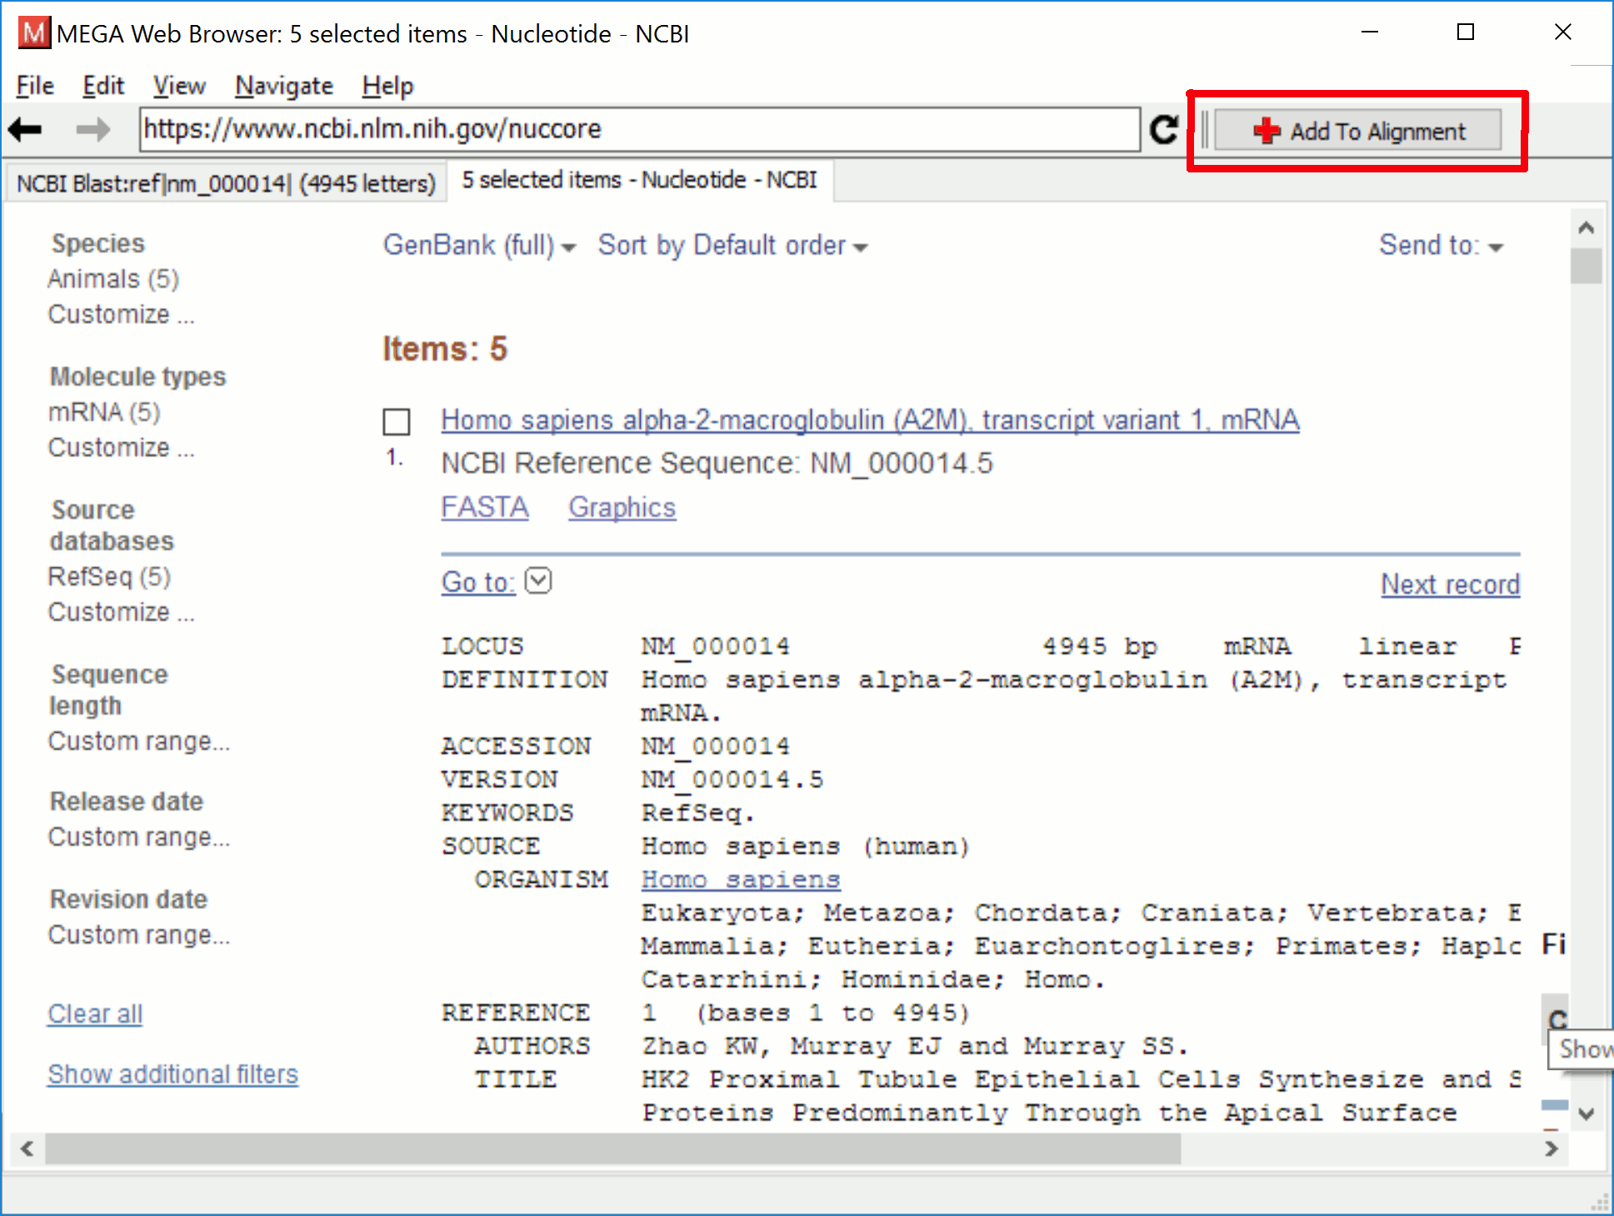Filter by mRNA (5) molecule type
This screenshot has width=1614, height=1216.
104,412
